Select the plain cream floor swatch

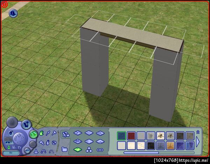(131, 145)
